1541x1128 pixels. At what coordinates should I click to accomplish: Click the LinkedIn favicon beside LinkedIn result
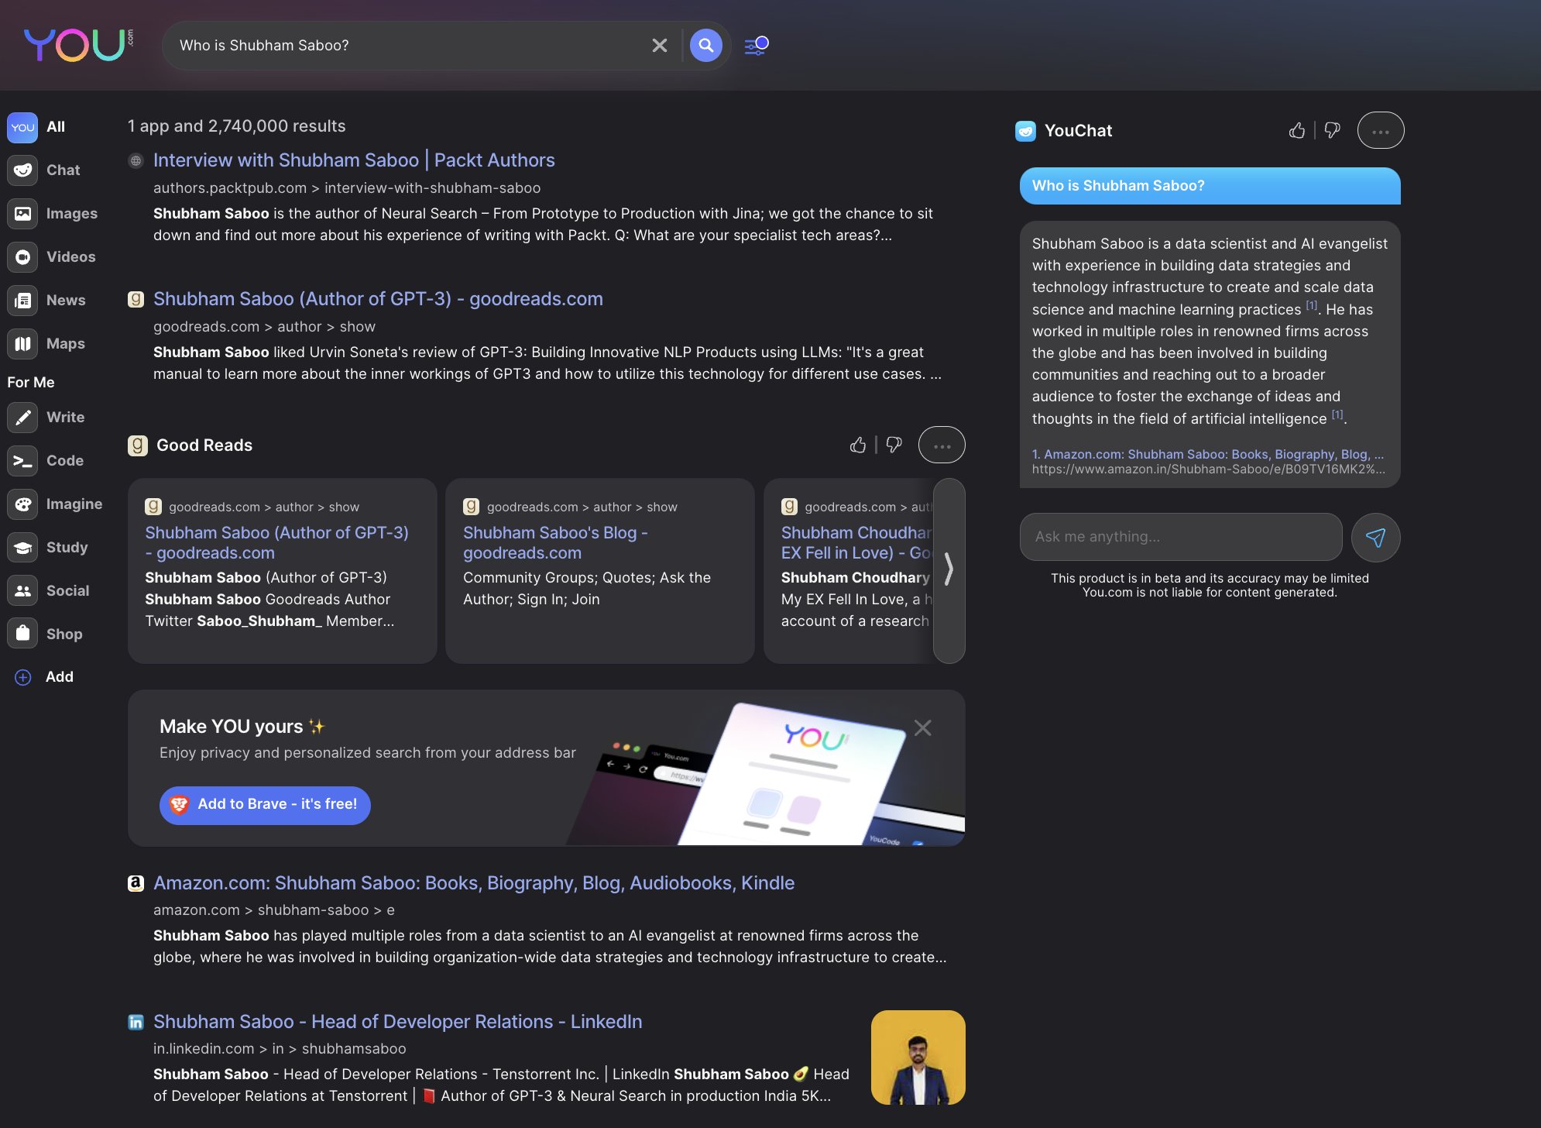pyautogui.click(x=136, y=1022)
